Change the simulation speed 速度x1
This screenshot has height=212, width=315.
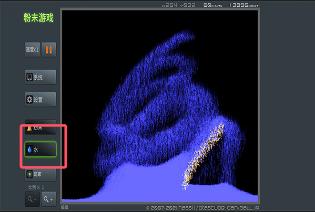pos(33,49)
